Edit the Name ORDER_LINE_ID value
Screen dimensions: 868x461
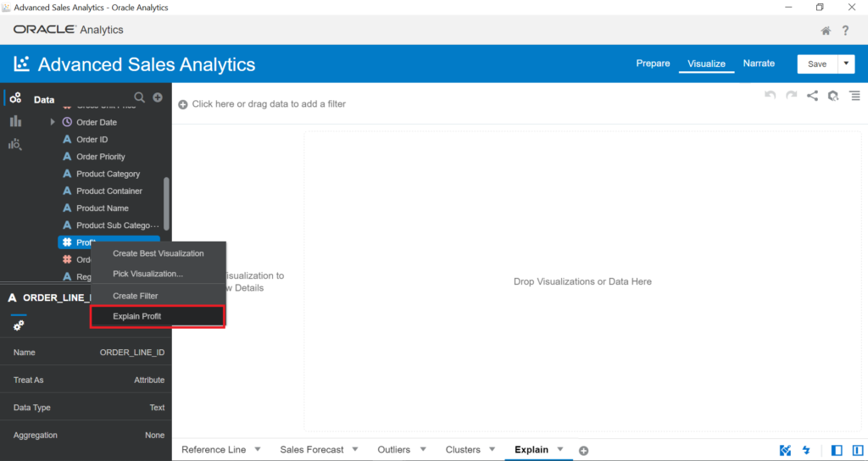tap(131, 353)
